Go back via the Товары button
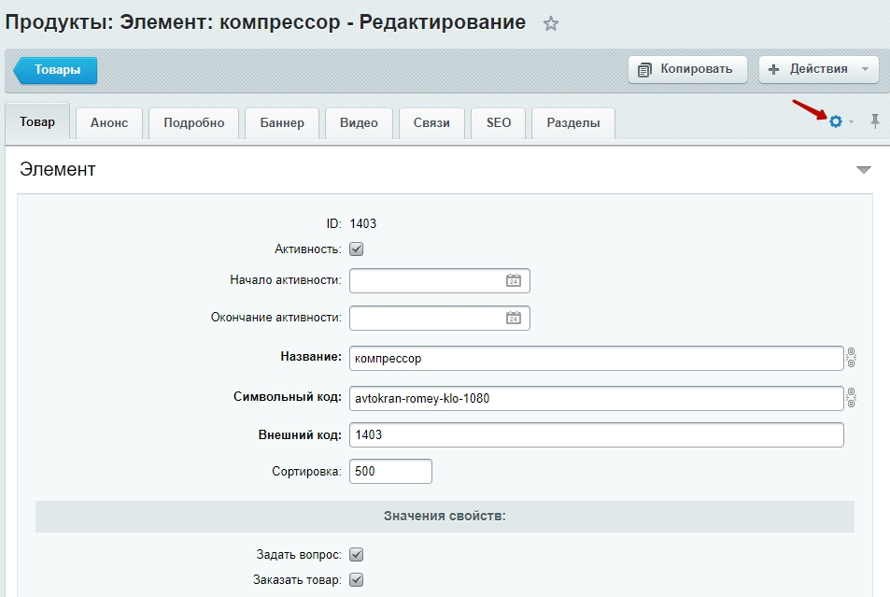Image resolution: width=890 pixels, height=597 pixels. coord(56,70)
